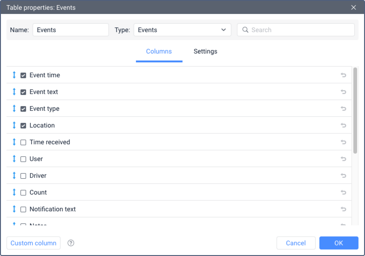Click the Cancel button

click(x=296, y=243)
